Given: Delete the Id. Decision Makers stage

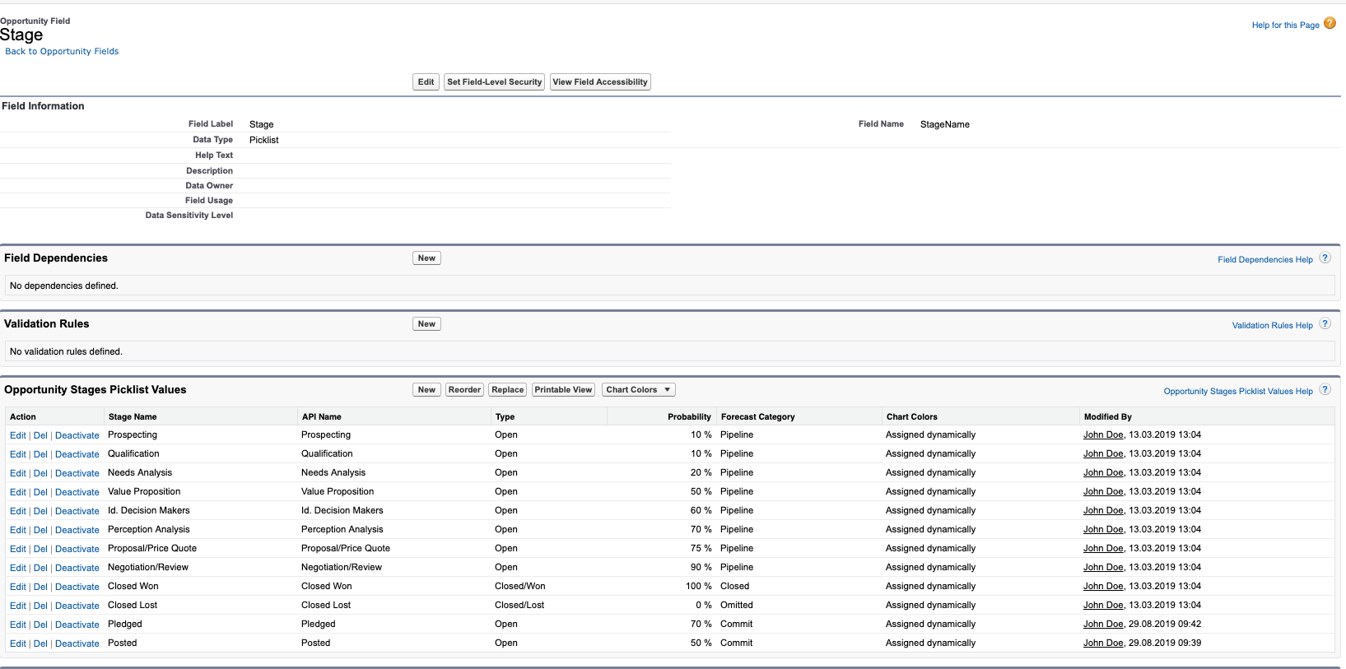Looking at the screenshot, I should (x=40, y=511).
